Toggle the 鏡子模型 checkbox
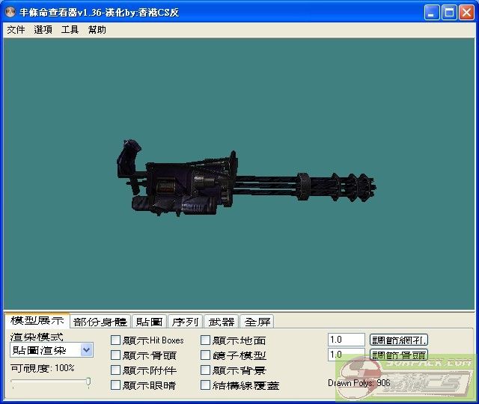The width and height of the screenshot is (479, 404). [x=206, y=355]
